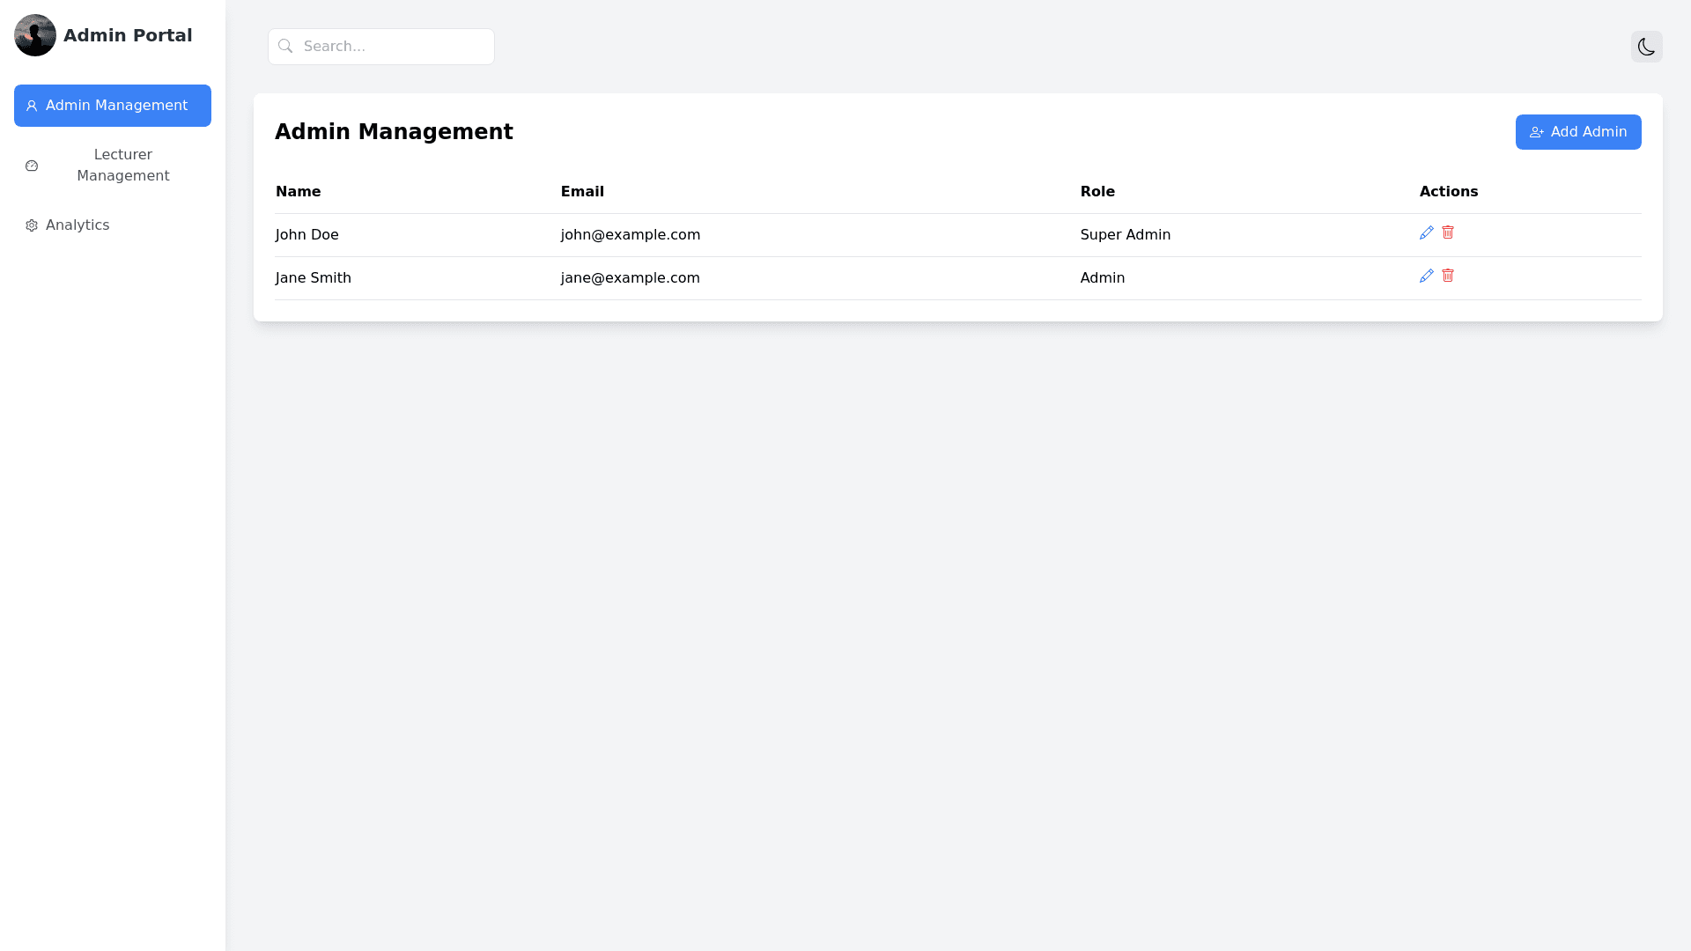Screen dimensions: 1691x951
Task: Click the Admin Portal title text
Action: [x=128, y=35]
